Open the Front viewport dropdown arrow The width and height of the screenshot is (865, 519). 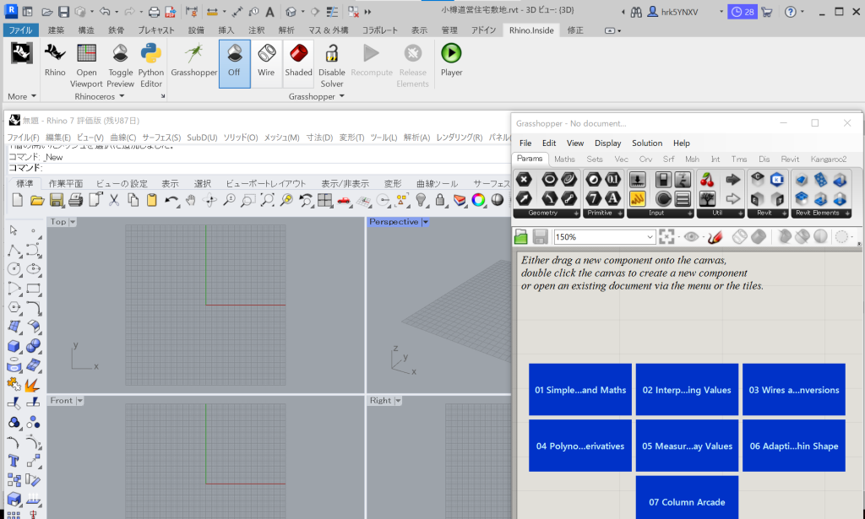point(80,401)
